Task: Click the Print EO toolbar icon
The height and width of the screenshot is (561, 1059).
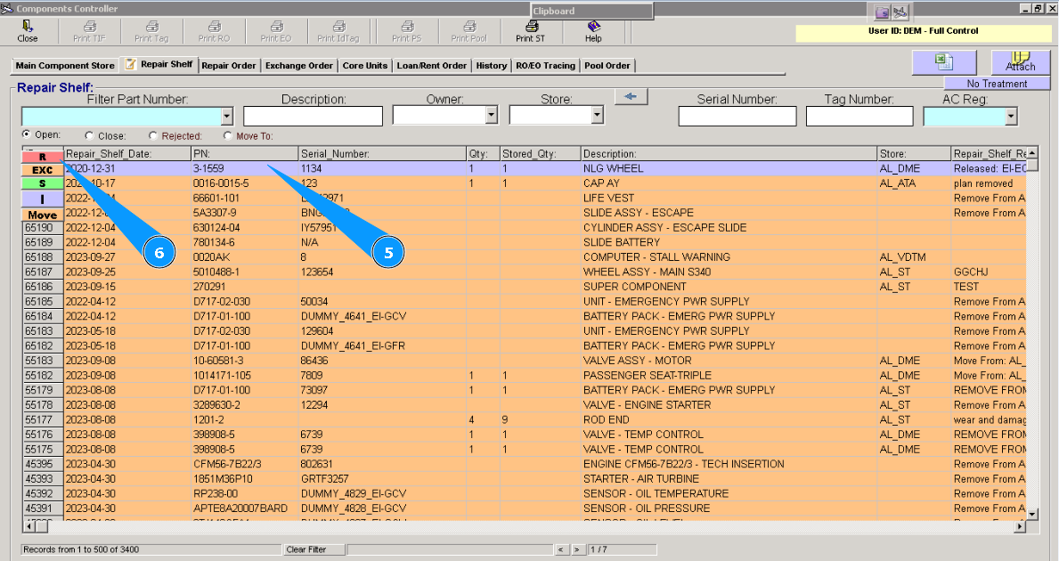Action: click(276, 31)
